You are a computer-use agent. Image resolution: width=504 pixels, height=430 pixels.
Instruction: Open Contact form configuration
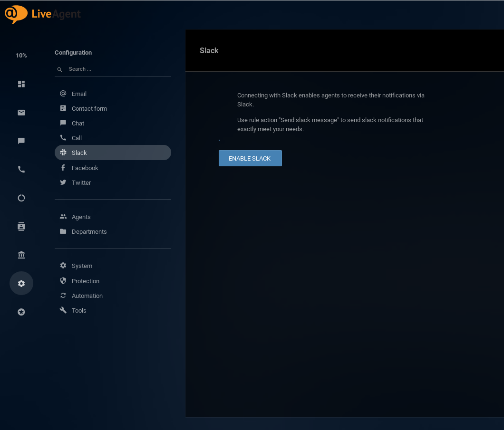point(113,108)
